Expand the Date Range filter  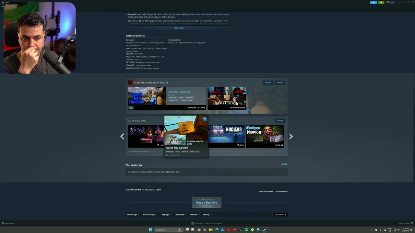click(x=180, y=215)
